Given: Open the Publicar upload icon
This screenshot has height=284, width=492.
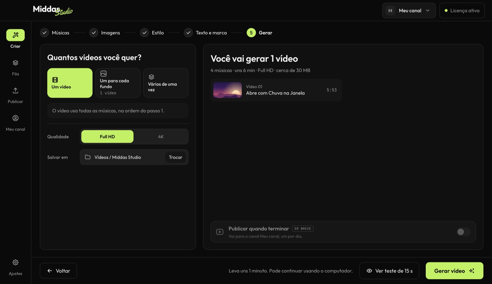Looking at the screenshot, I should [15, 90].
